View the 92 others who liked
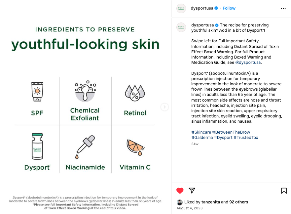The height and width of the screenshot is (214, 291). click(x=238, y=202)
